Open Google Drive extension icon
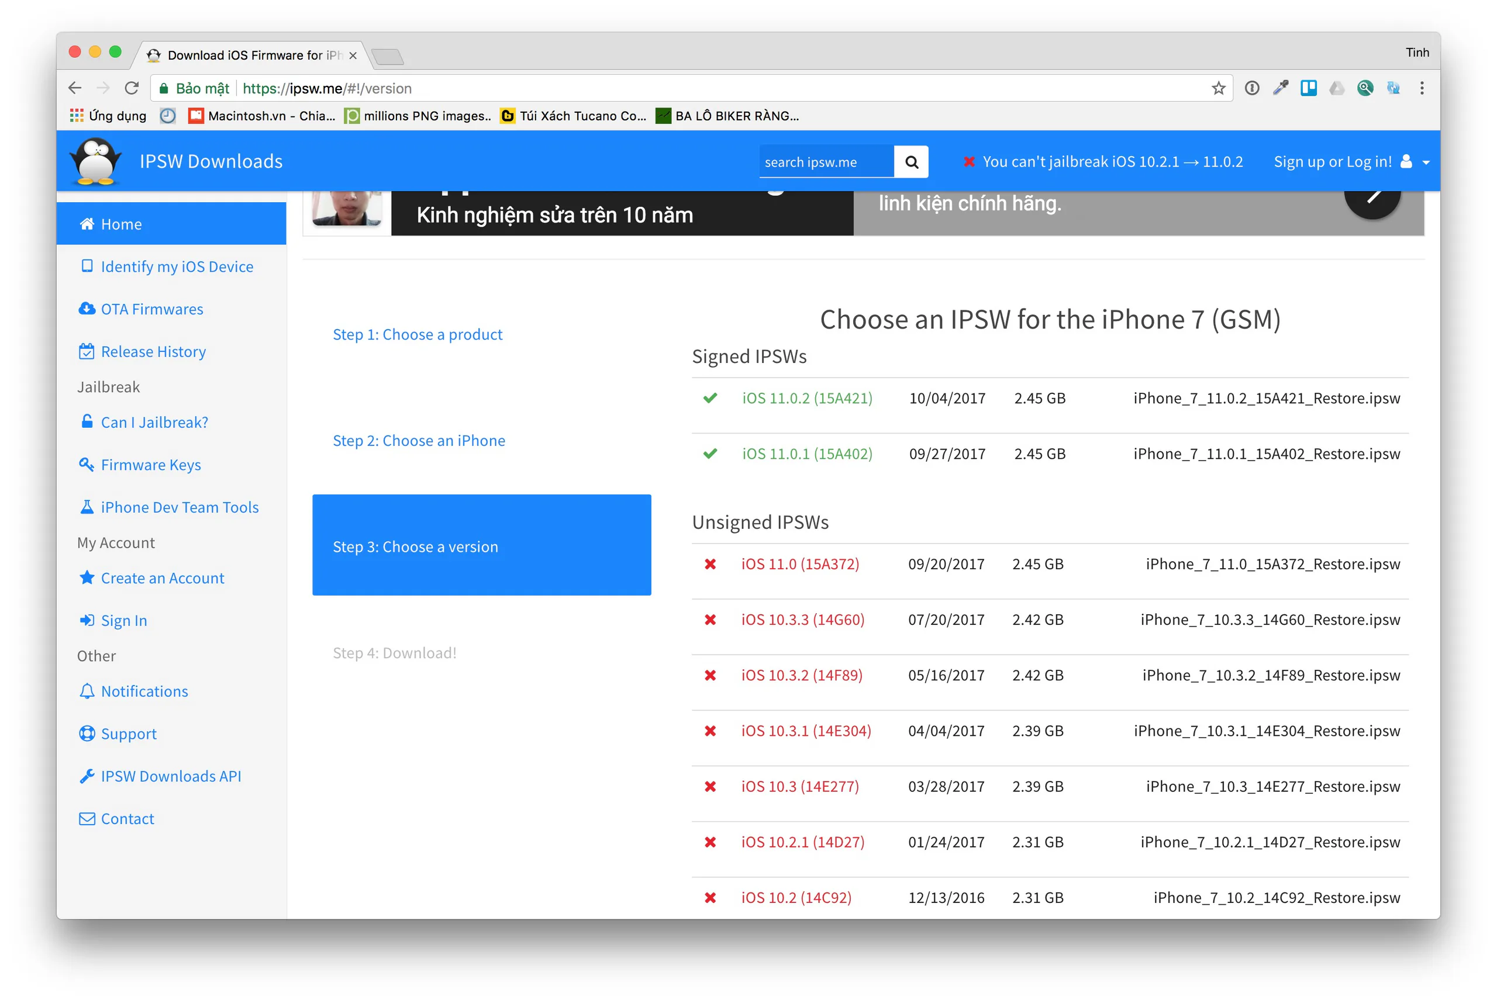This screenshot has width=1497, height=1000. pos(1336,88)
